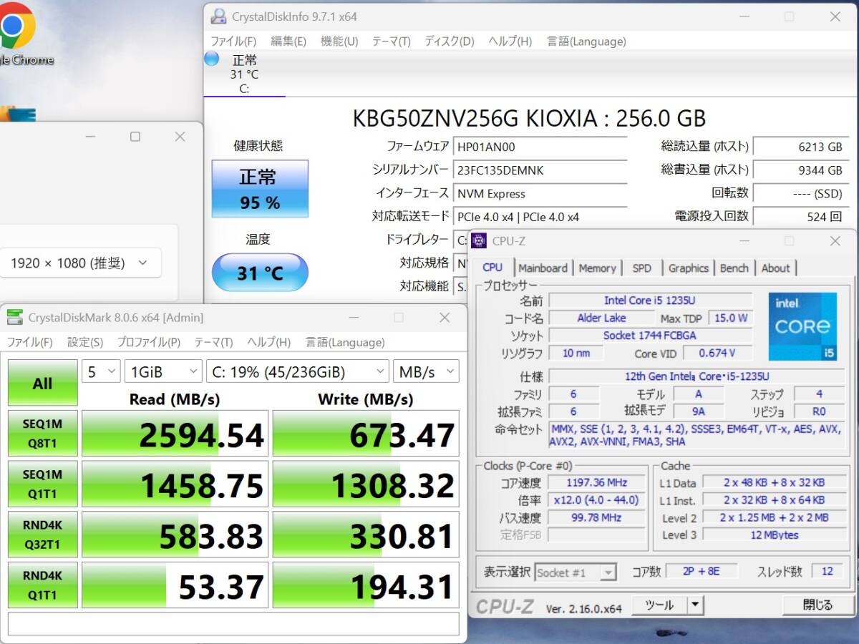Open the ツール dropdown arrow in CPU-Z
This screenshot has width=859, height=644.
694,605
